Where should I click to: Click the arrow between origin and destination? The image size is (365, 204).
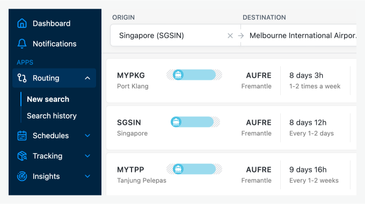[241, 36]
